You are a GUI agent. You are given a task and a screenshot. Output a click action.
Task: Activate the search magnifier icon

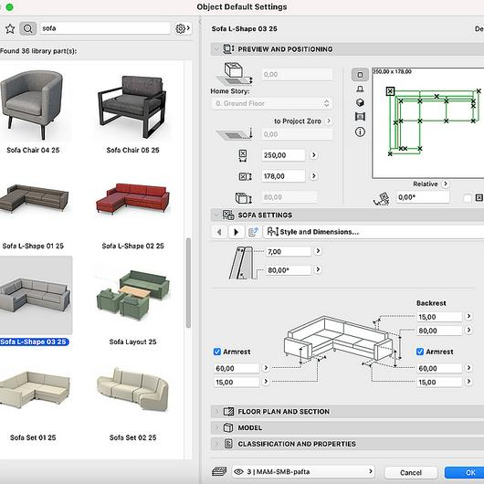coord(27,28)
